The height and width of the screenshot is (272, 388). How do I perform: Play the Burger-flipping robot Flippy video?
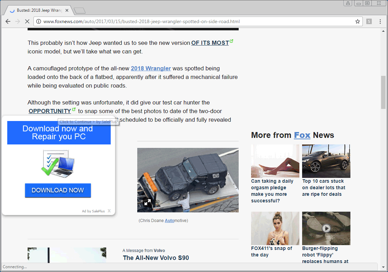tap(326, 228)
